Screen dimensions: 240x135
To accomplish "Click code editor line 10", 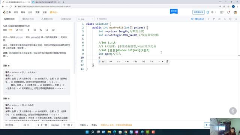I will pos(162,57).
